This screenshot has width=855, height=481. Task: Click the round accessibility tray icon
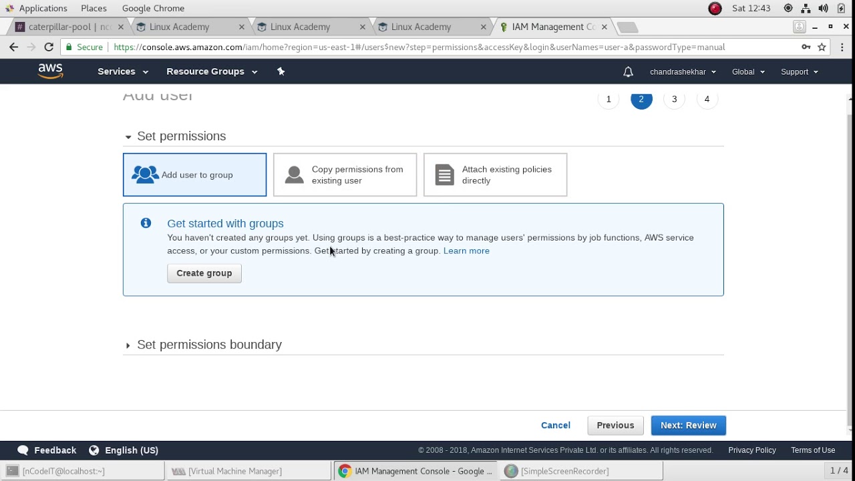coord(788,8)
